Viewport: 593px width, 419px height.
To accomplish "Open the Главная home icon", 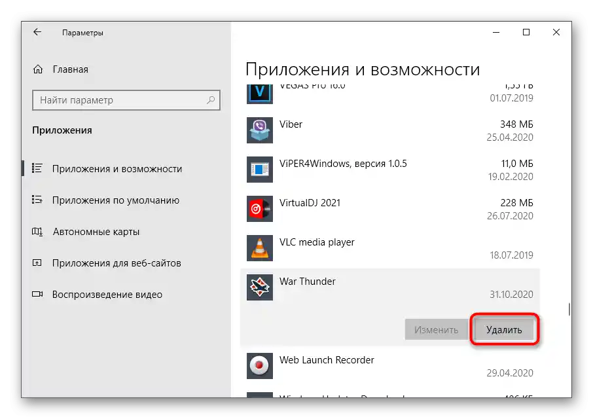I will 38,69.
